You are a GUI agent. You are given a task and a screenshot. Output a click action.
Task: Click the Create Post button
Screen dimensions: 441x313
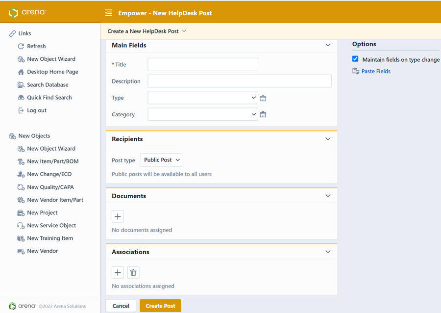point(160,306)
